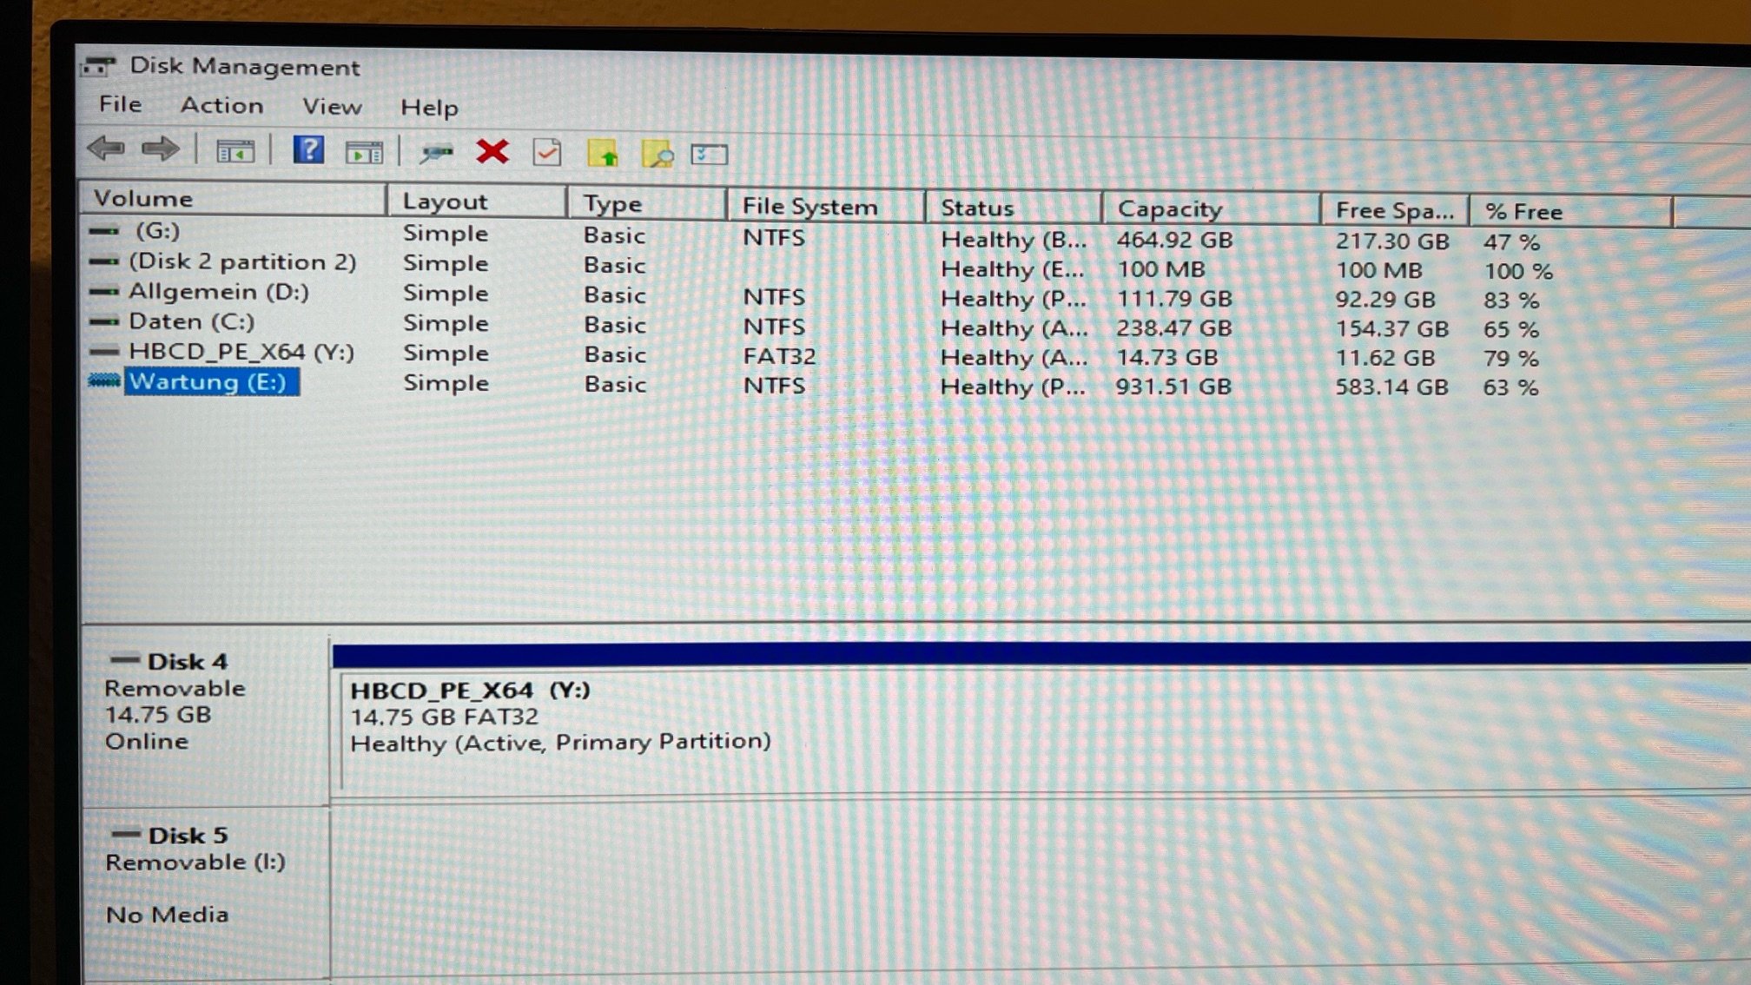Click the Properties checkmark page icon
The image size is (1751, 985).
pyautogui.click(x=547, y=153)
